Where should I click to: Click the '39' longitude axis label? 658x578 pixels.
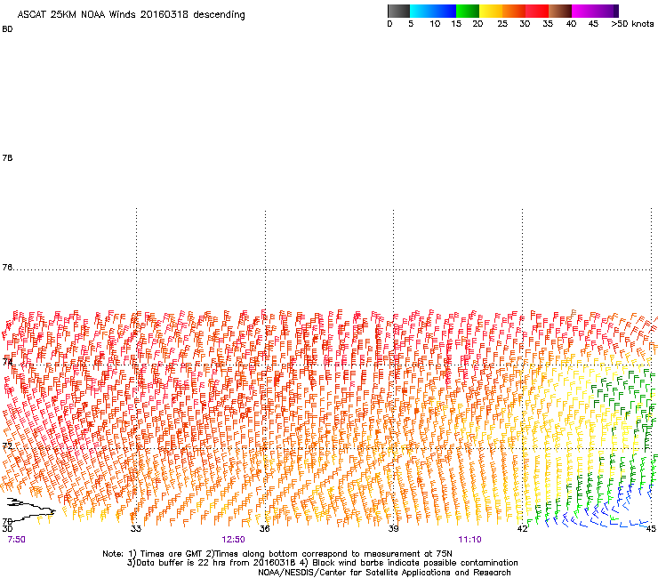393,528
